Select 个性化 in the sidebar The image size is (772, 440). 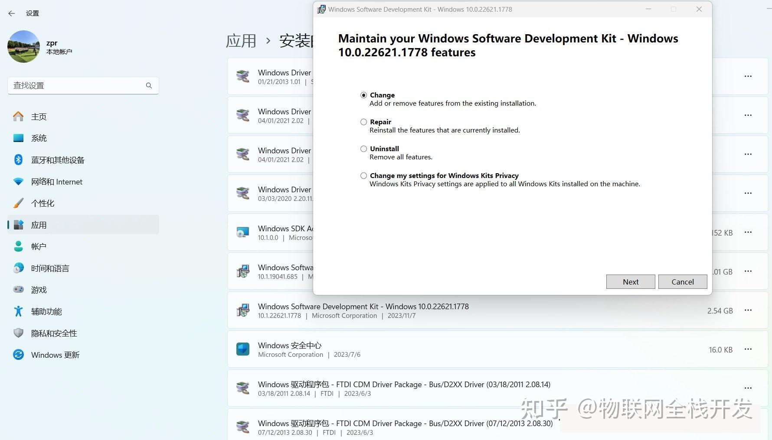coord(43,203)
